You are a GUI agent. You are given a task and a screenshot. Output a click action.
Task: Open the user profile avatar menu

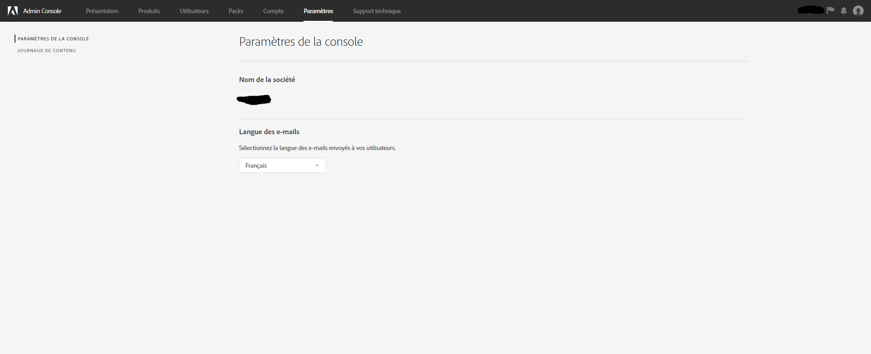858,11
